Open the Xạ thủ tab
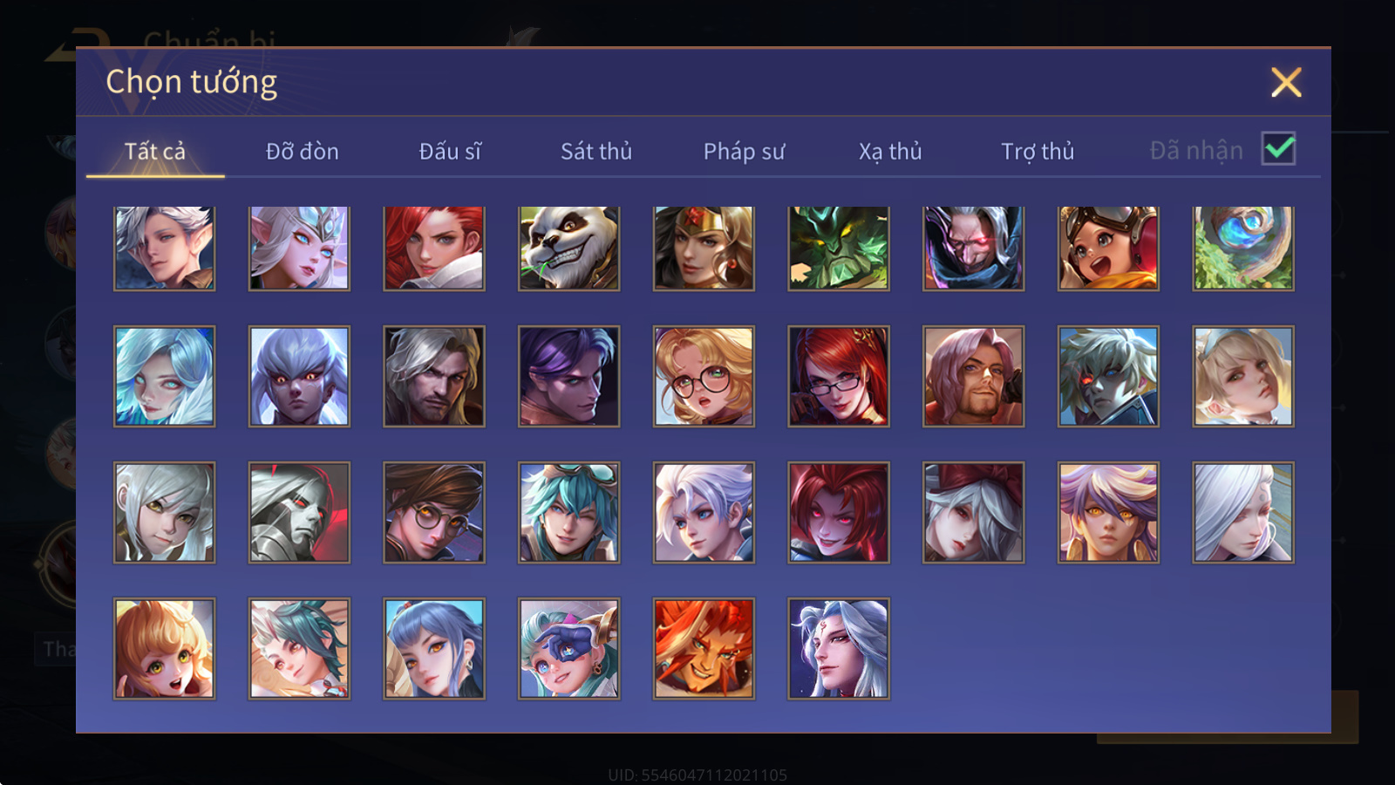 coord(890,151)
